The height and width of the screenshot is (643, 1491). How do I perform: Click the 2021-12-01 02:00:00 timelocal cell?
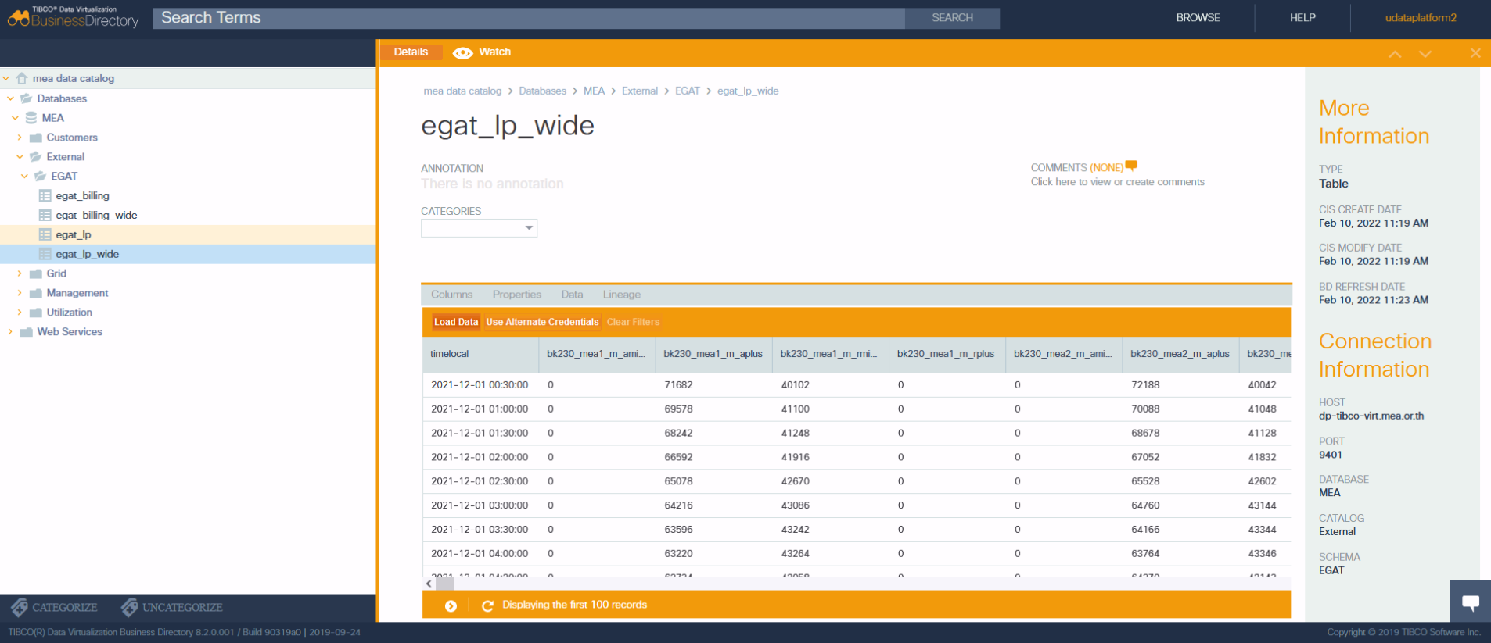pos(480,457)
